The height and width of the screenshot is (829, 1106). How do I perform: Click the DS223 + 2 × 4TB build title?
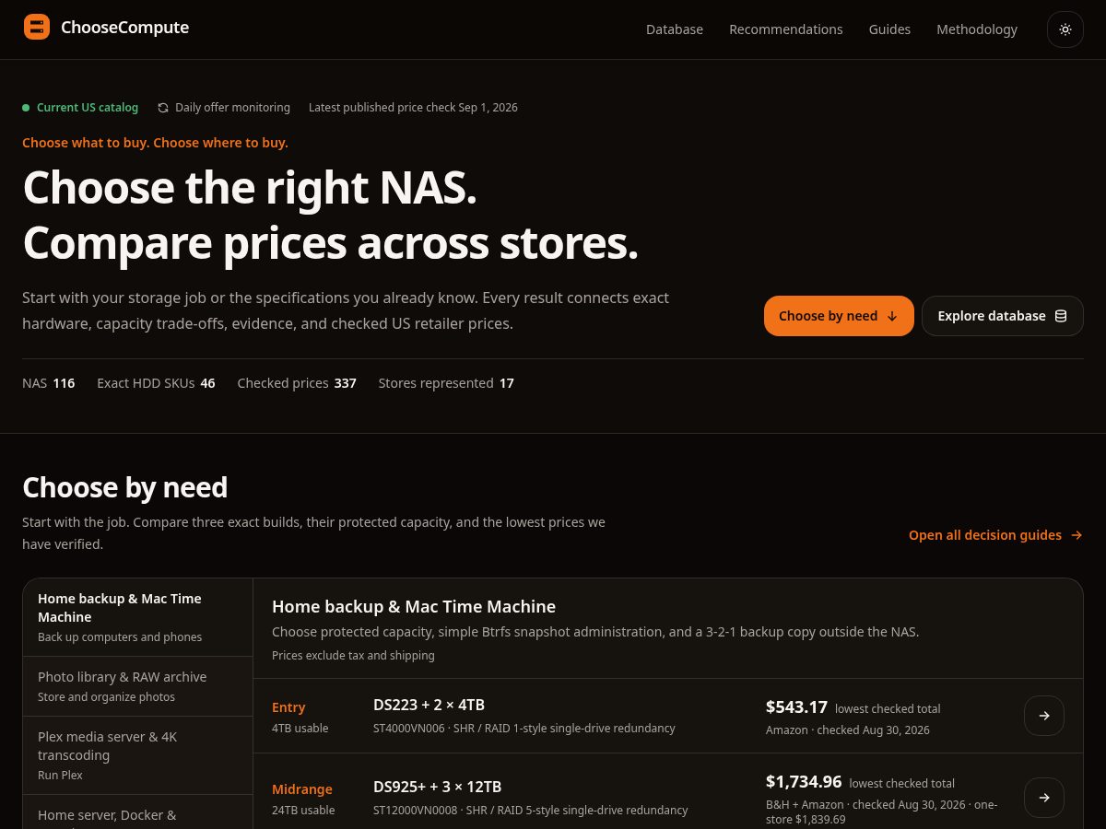click(x=429, y=705)
